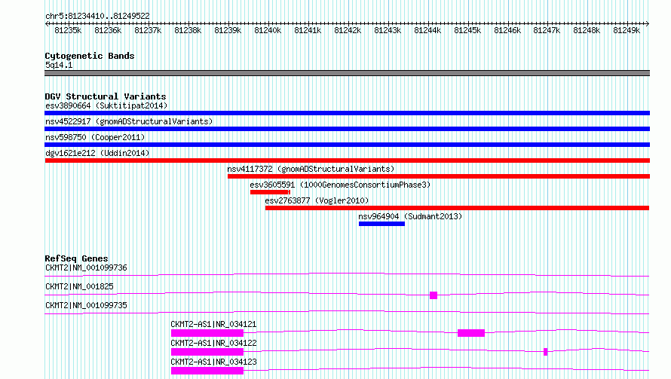Click the exon box on CKMT2 NM_001825
The image size is (671, 379).
tap(434, 295)
